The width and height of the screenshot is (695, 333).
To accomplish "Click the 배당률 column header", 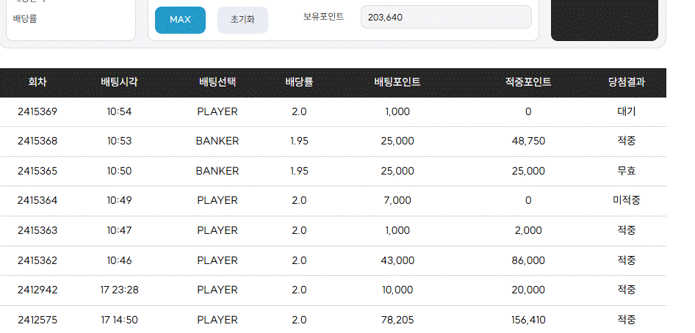I will (299, 82).
